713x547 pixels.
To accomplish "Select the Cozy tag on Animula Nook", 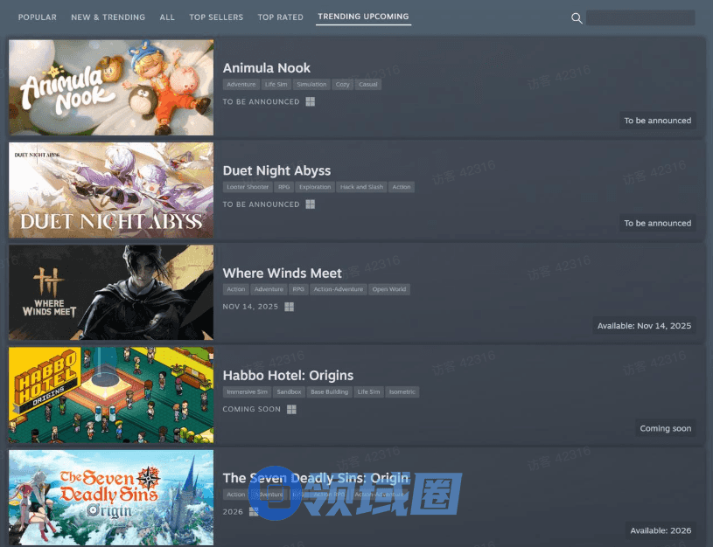I will click(x=342, y=85).
